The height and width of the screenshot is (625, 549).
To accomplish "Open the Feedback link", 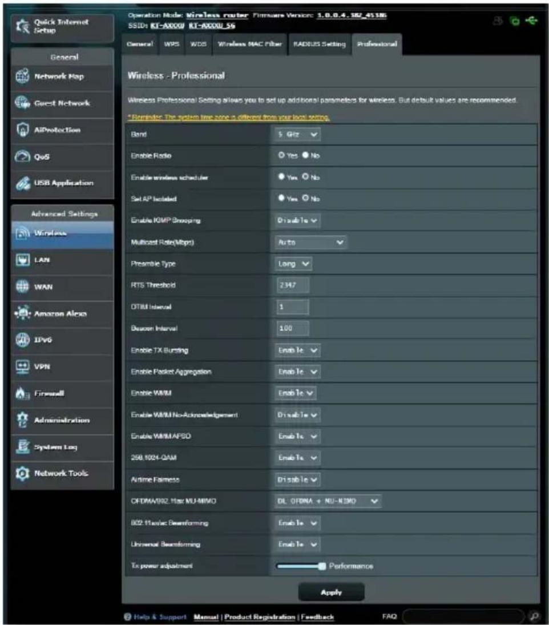I will pyautogui.click(x=317, y=617).
